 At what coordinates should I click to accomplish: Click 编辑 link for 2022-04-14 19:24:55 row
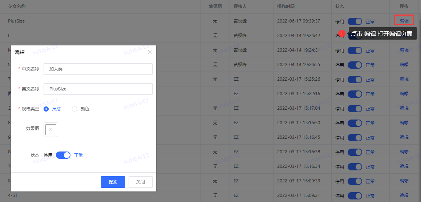pyautogui.click(x=404, y=65)
